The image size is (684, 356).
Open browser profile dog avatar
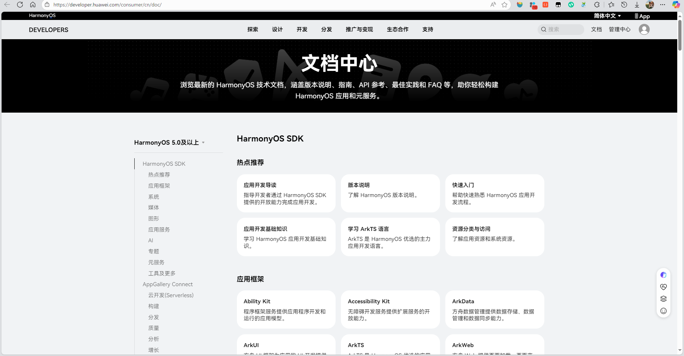coord(650,5)
